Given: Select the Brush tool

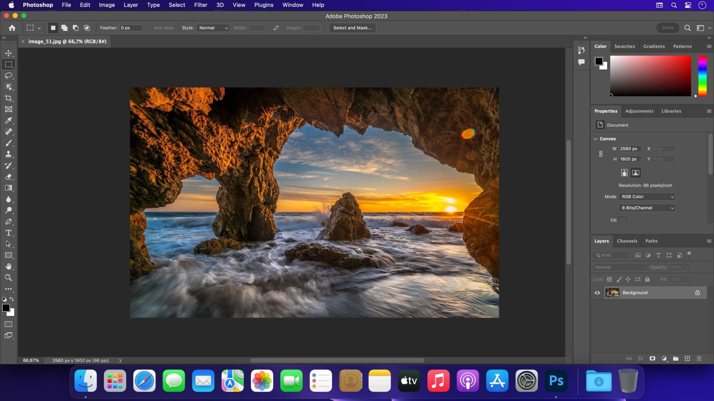Looking at the screenshot, I should coord(9,142).
